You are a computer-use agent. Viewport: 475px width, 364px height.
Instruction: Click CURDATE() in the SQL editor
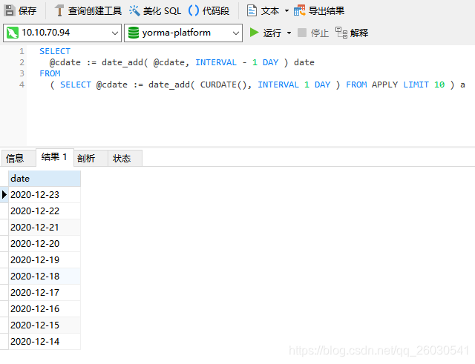223,85
